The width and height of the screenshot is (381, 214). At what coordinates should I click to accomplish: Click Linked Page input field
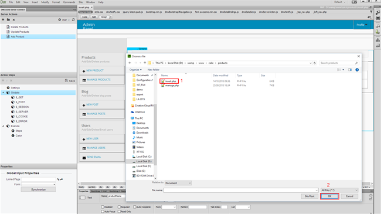tap(38, 179)
